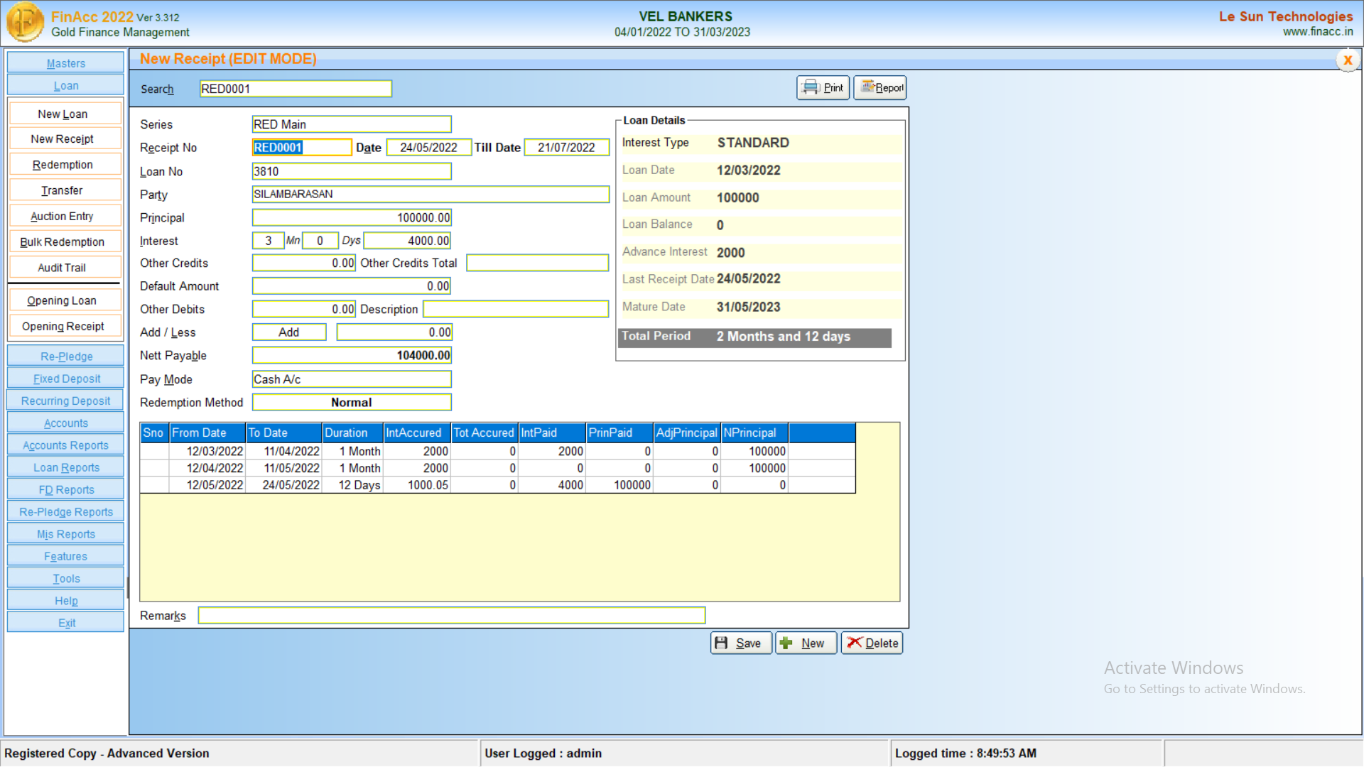Click inside the Remarks input field
This screenshot has width=1364, height=767.
click(x=451, y=615)
